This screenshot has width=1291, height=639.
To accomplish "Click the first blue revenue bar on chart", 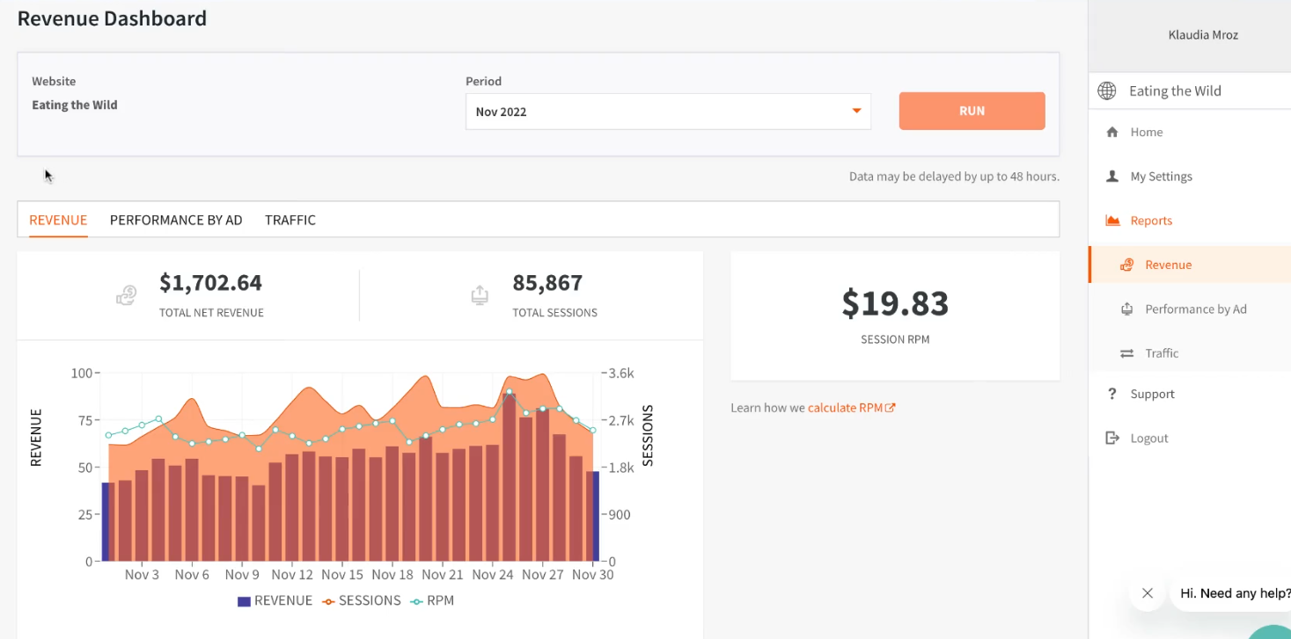I will click(x=106, y=522).
